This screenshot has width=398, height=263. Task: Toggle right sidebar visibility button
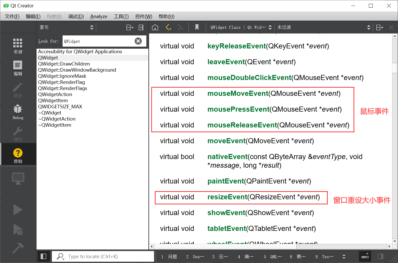381,256
